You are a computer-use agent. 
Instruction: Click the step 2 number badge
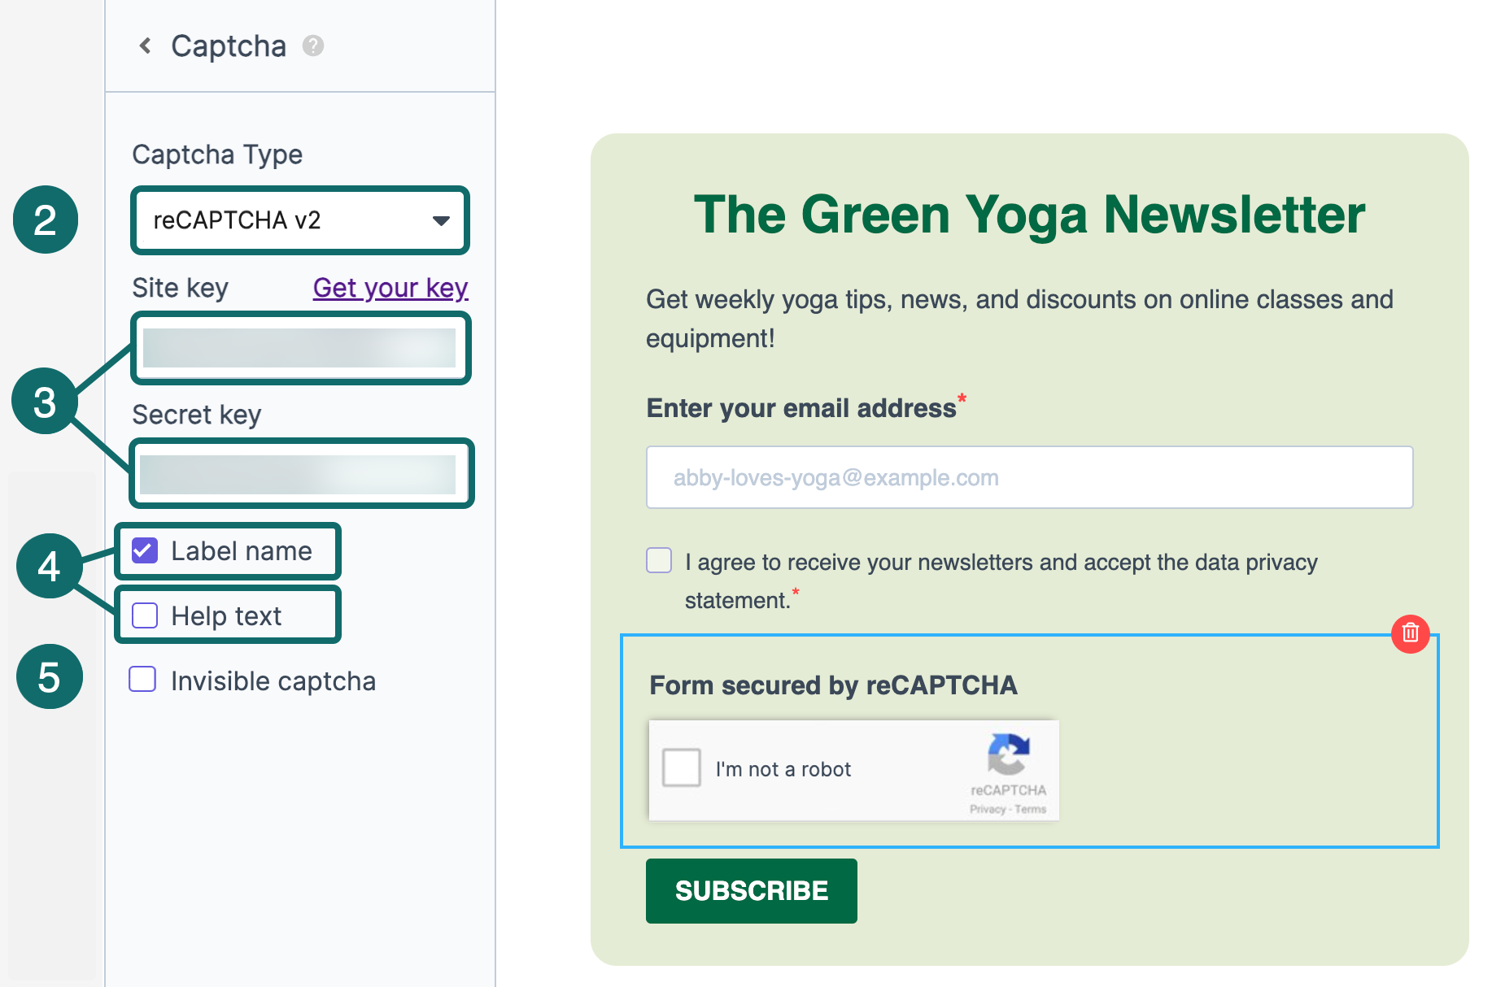(x=46, y=220)
